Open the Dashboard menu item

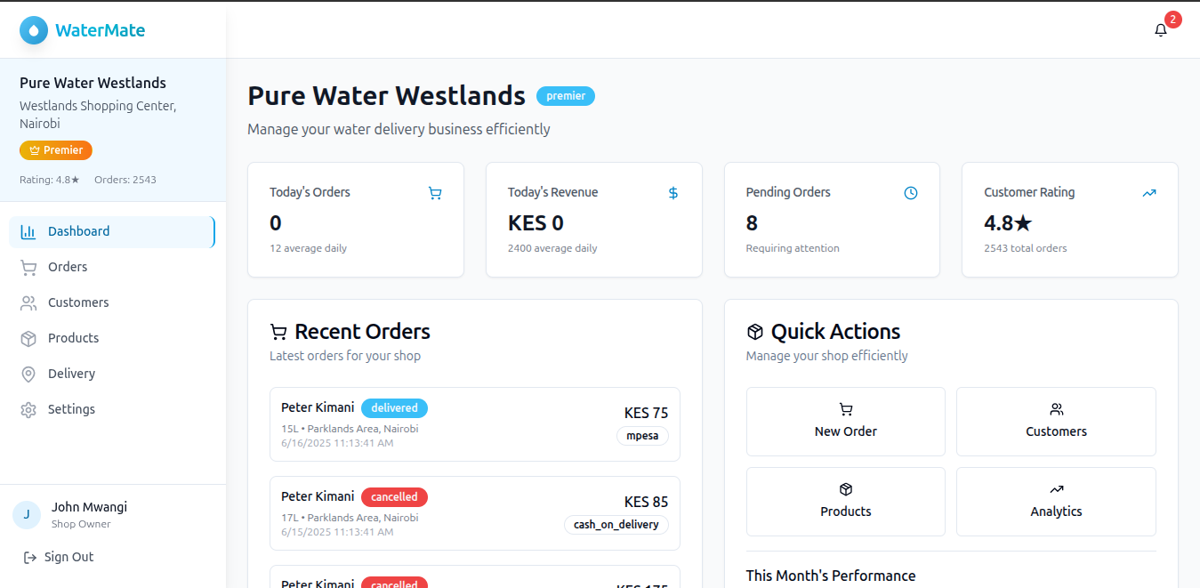pos(112,231)
